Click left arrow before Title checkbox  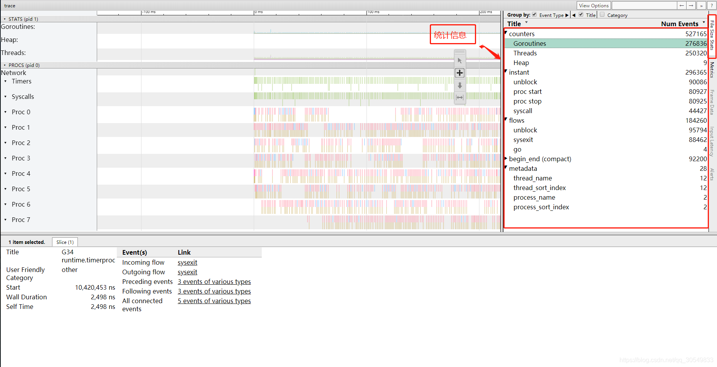coord(574,15)
